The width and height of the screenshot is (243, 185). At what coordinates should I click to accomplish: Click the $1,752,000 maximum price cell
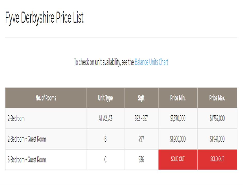click(217, 118)
